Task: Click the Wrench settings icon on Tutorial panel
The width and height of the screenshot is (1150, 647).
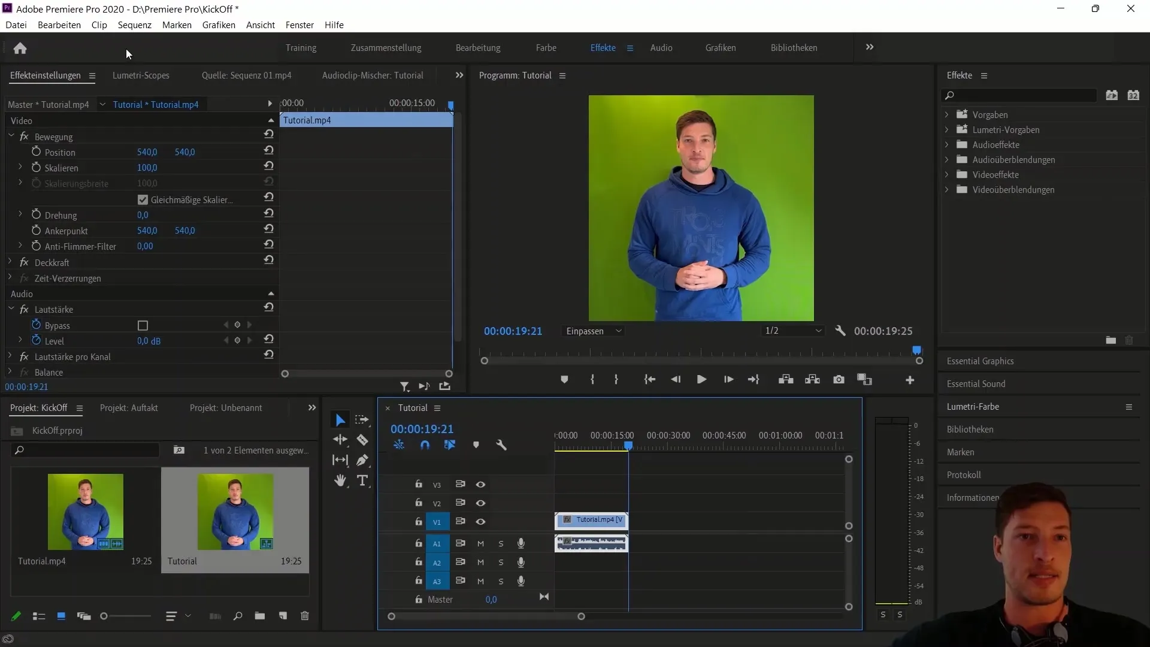Action: click(501, 445)
